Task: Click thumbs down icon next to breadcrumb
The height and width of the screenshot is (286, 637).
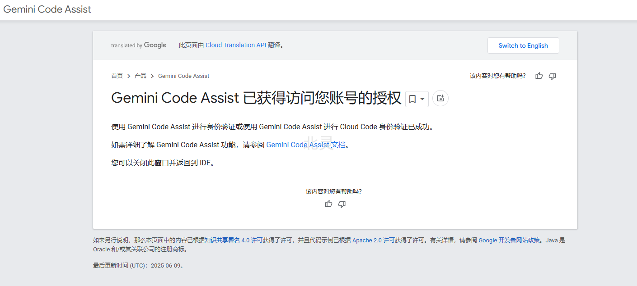Action: pos(552,76)
